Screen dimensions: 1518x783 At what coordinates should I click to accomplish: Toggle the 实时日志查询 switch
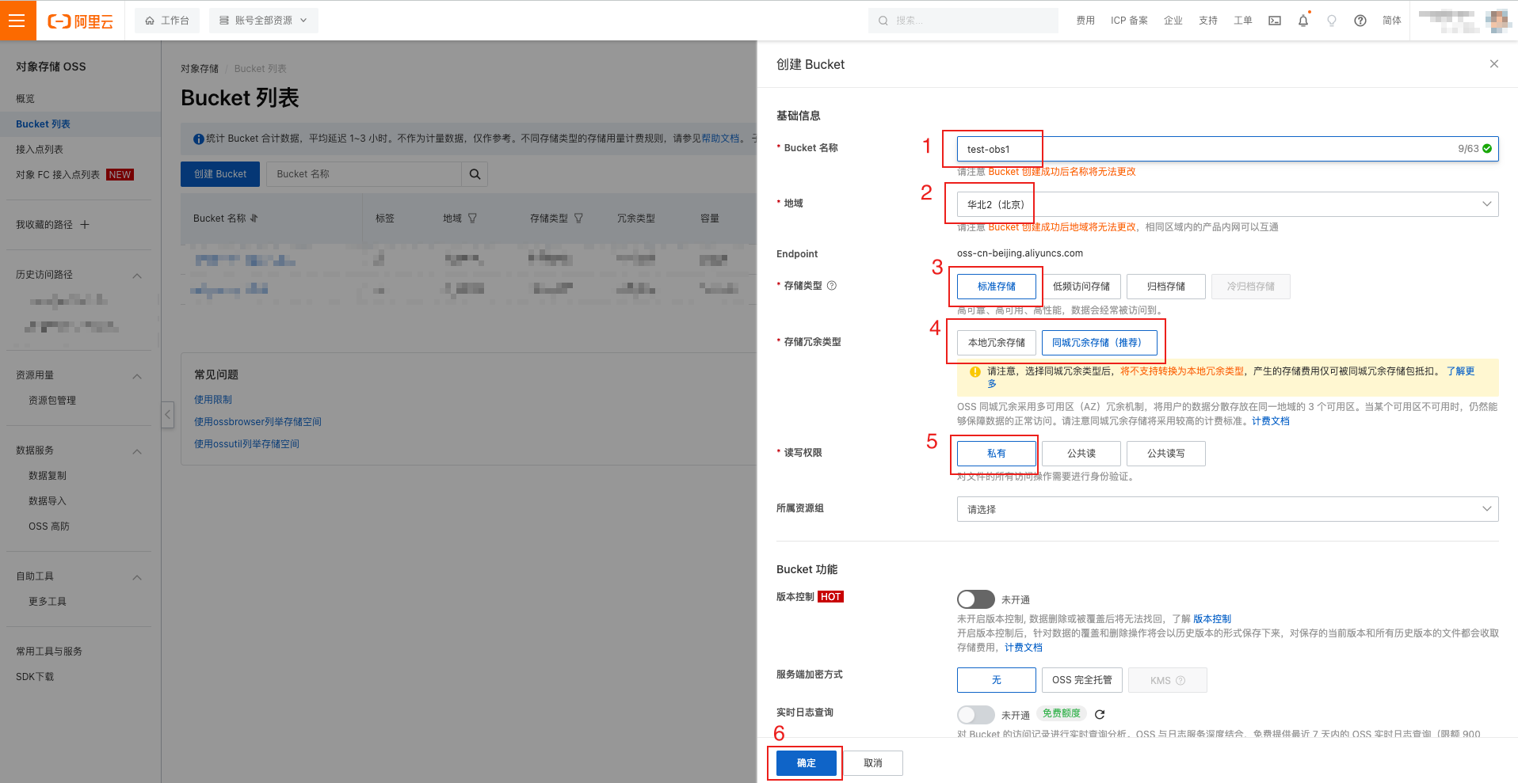[x=975, y=715]
